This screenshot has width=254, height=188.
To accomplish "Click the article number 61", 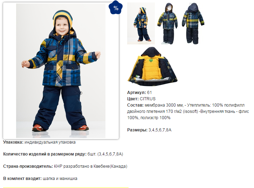I will point(149,93).
